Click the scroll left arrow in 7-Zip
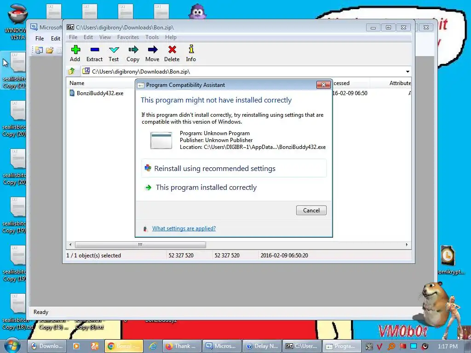The height and width of the screenshot is (353, 471). [x=70, y=245]
